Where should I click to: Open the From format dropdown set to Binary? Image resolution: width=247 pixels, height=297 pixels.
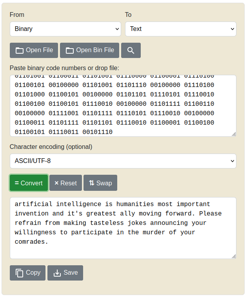tap(65, 29)
